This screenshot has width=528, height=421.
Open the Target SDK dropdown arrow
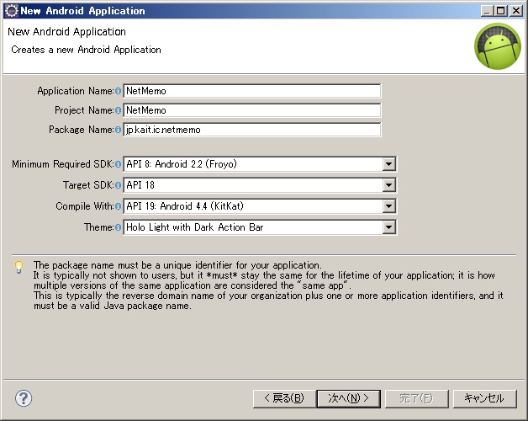(x=388, y=185)
